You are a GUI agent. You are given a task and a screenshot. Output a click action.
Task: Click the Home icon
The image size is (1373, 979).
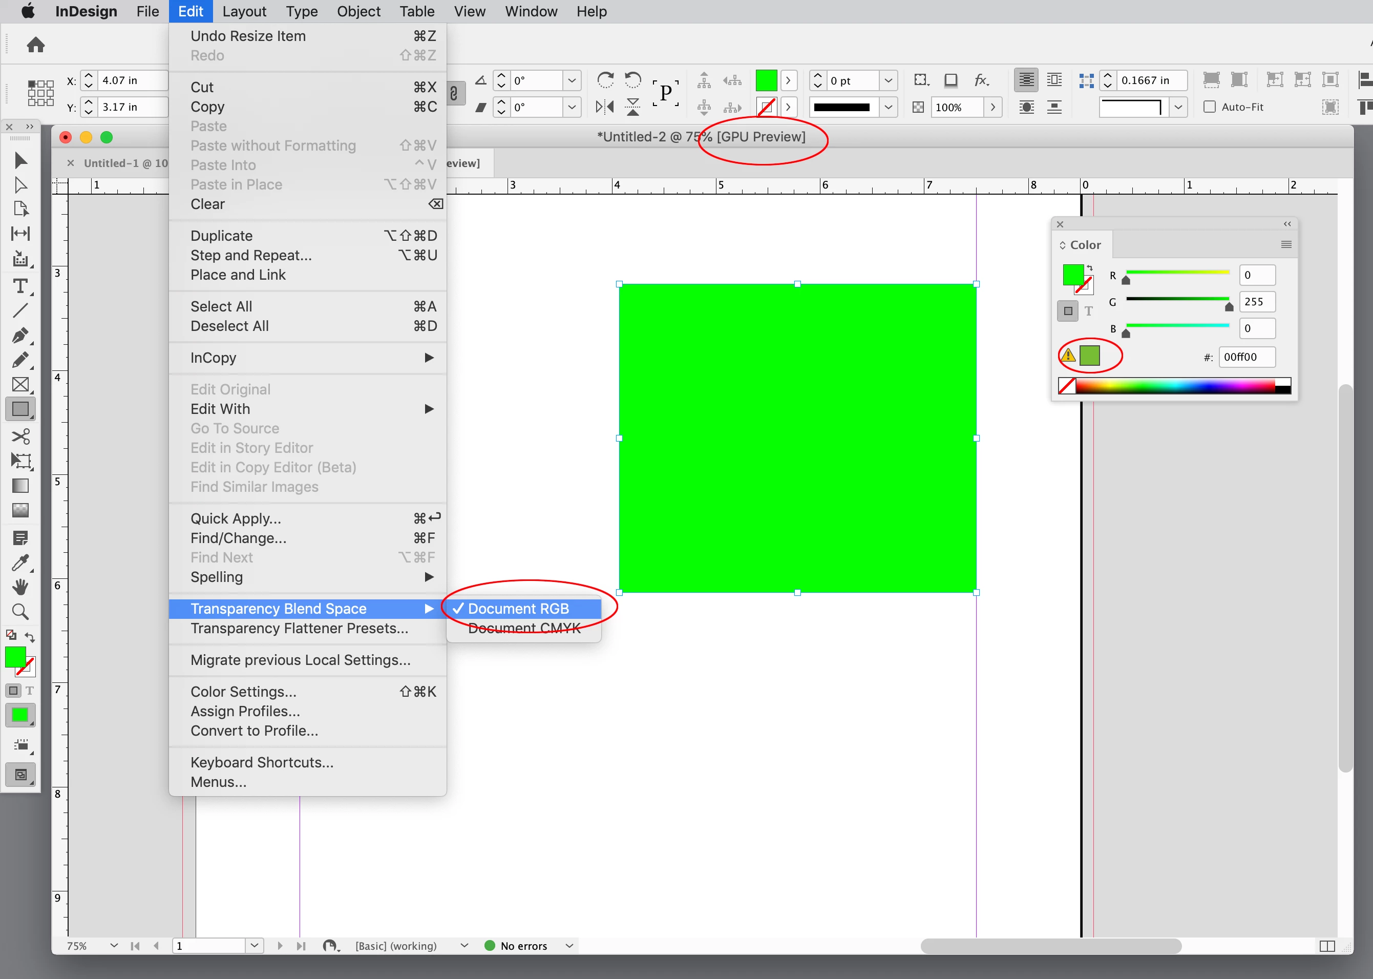35,45
